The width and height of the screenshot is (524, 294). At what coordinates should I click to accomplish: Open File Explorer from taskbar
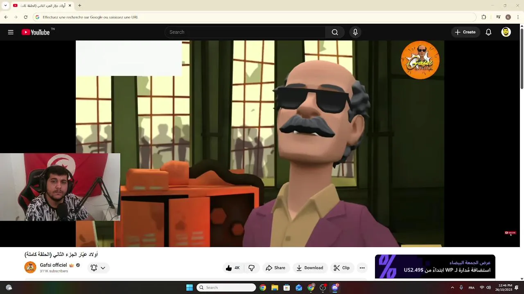click(x=275, y=287)
